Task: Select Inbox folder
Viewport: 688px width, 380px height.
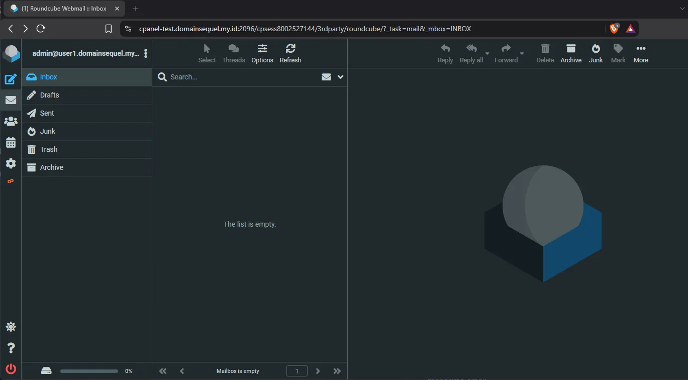Action: pos(86,77)
